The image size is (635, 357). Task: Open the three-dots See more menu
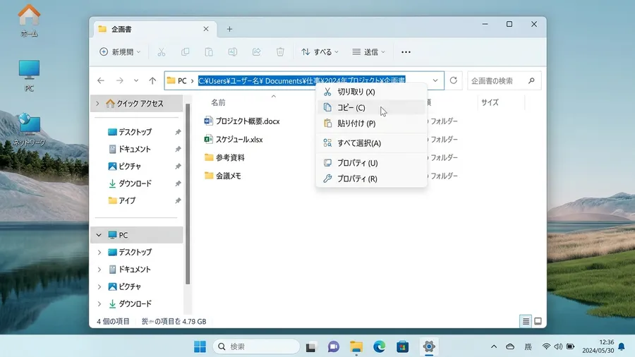click(x=406, y=52)
